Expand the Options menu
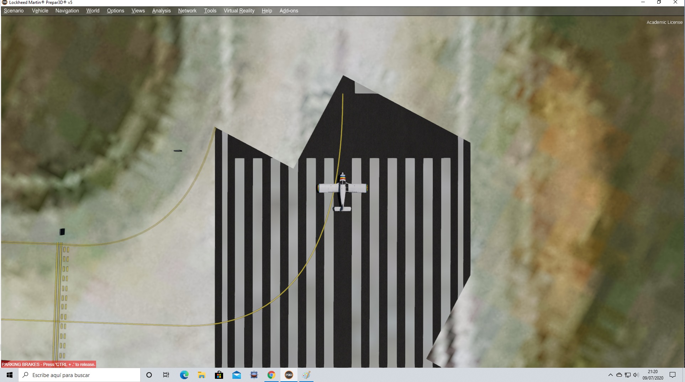685x382 pixels. [x=115, y=11]
